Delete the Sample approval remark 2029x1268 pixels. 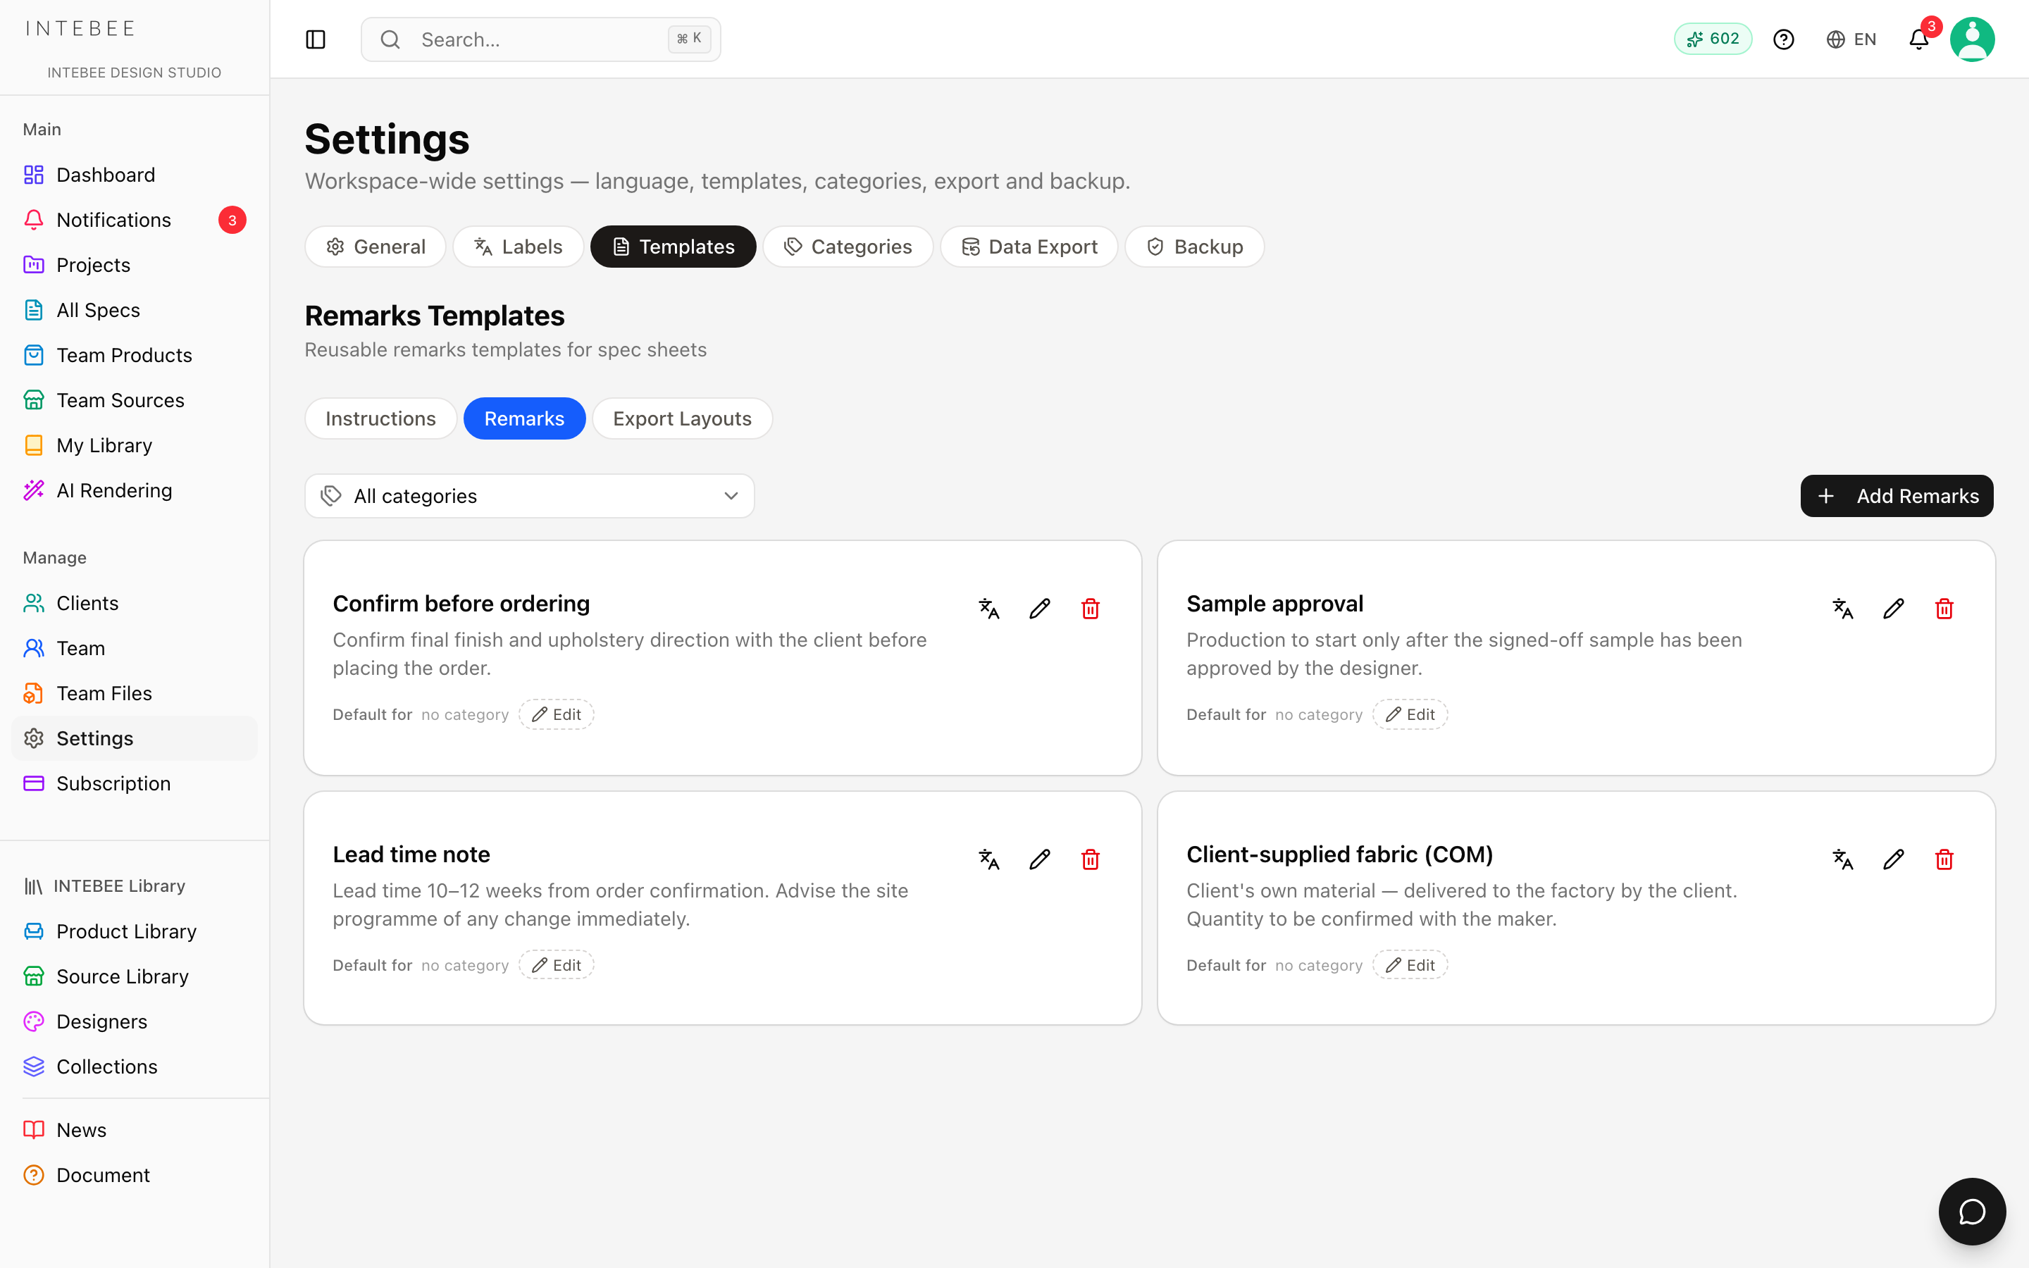click(x=1944, y=608)
